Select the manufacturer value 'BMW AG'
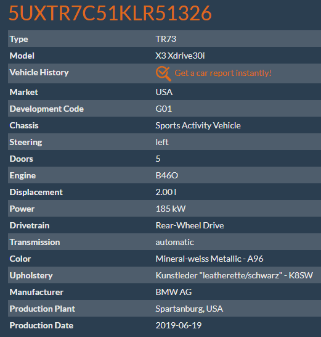Image resolution: width=321 pixels, height=337 pixels. (x=174, y=292)
